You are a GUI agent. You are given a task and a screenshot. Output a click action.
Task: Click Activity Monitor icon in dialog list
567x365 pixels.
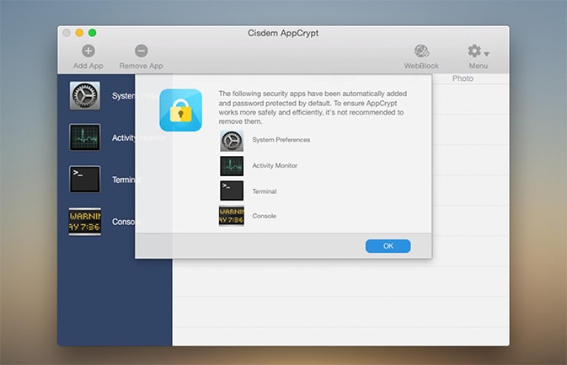232,165
